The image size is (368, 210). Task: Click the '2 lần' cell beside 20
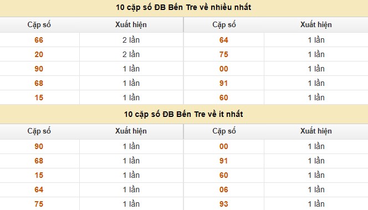131,54
